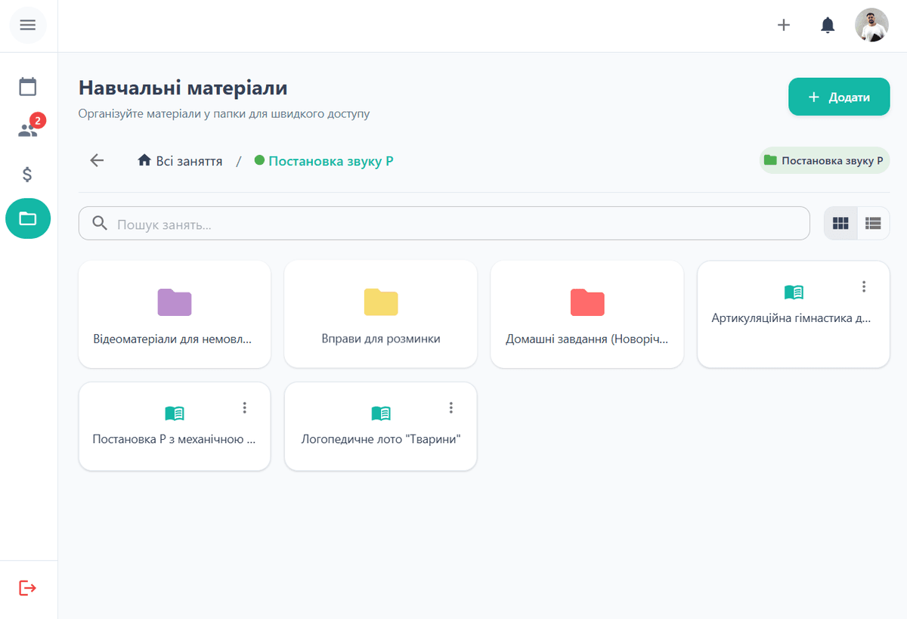Open the user profile avatar
The height and width of the screenshot is (619, 907).
[x=871, y=26]
